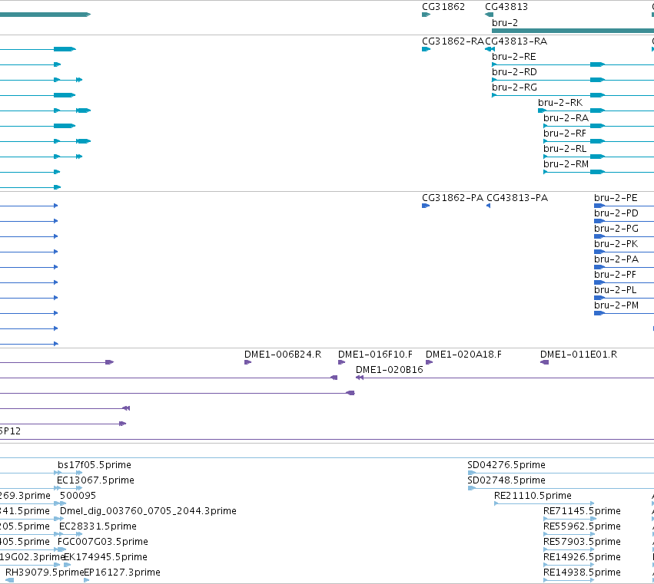Click the RE55962.5prime EST label

tap(582, 526)
